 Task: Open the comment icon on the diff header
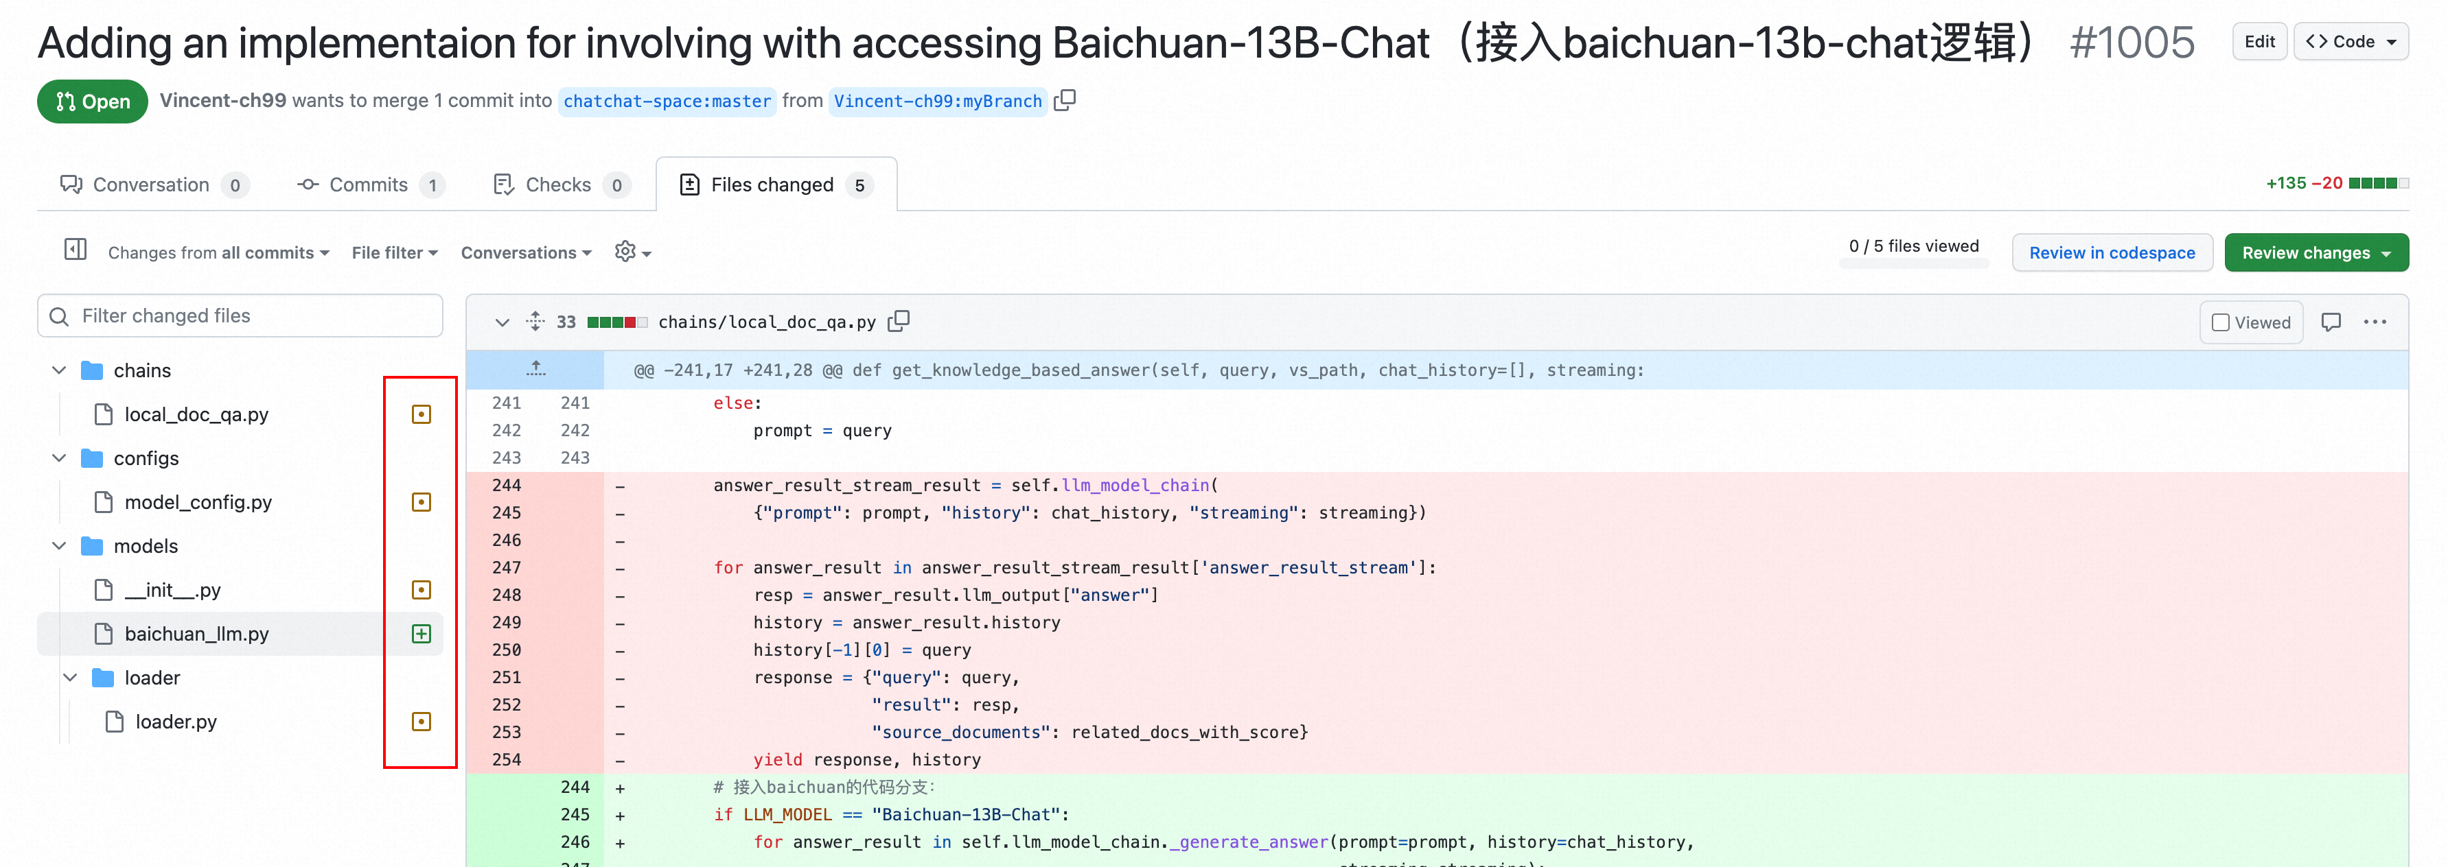2332,322
